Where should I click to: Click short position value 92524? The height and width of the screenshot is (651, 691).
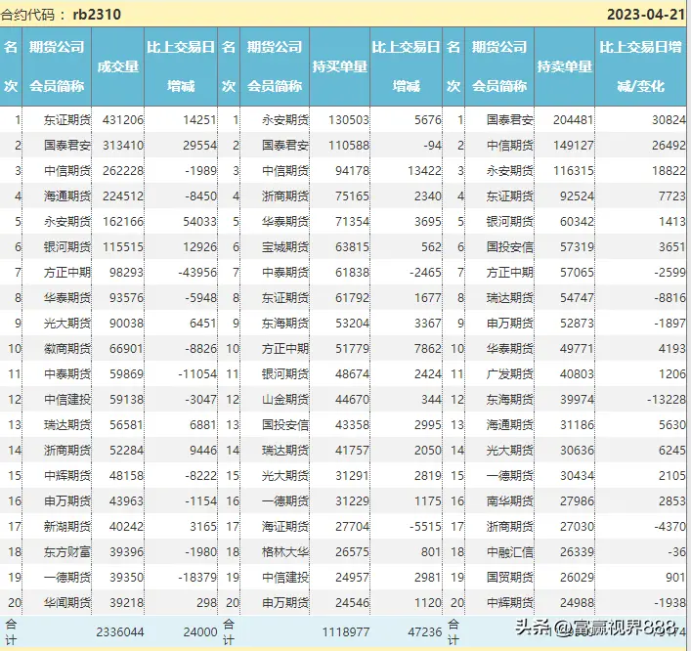pos(577,196)
